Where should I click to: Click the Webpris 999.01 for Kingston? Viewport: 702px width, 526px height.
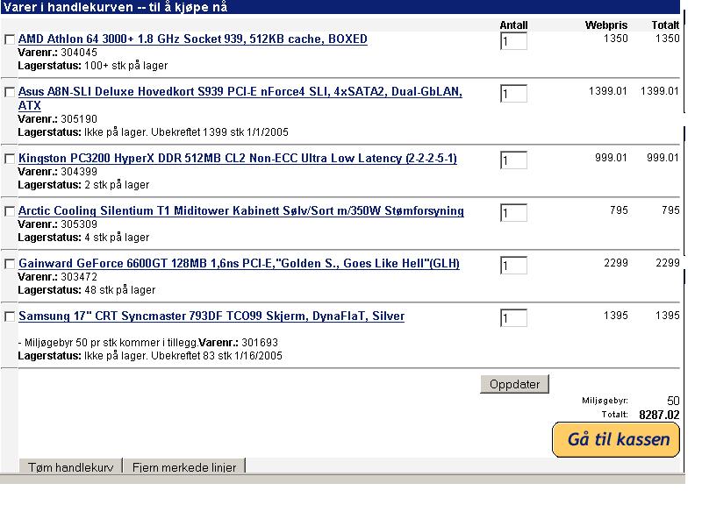pyautogui.click(x=611, y=158)
